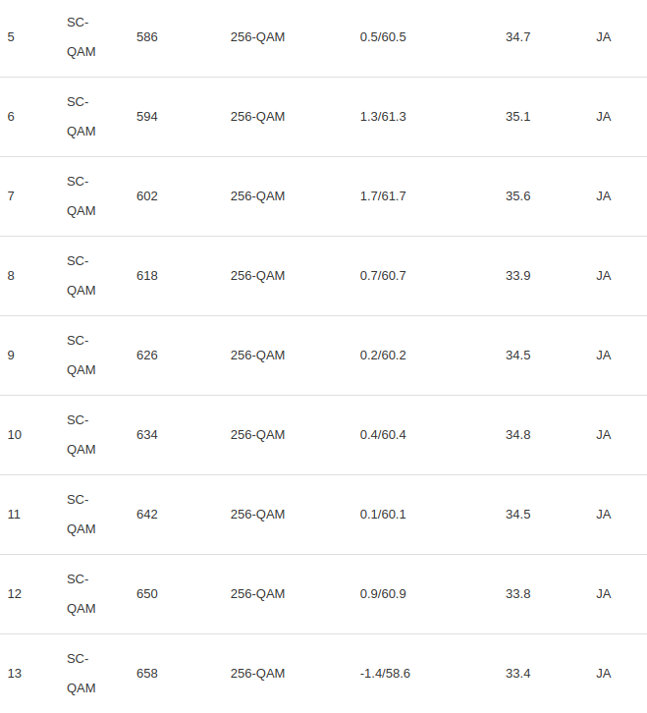This screenshot has height=713, width=647.
Task: Click the 0.2/60.2 power level cell
Action: [x=383, y=356]
